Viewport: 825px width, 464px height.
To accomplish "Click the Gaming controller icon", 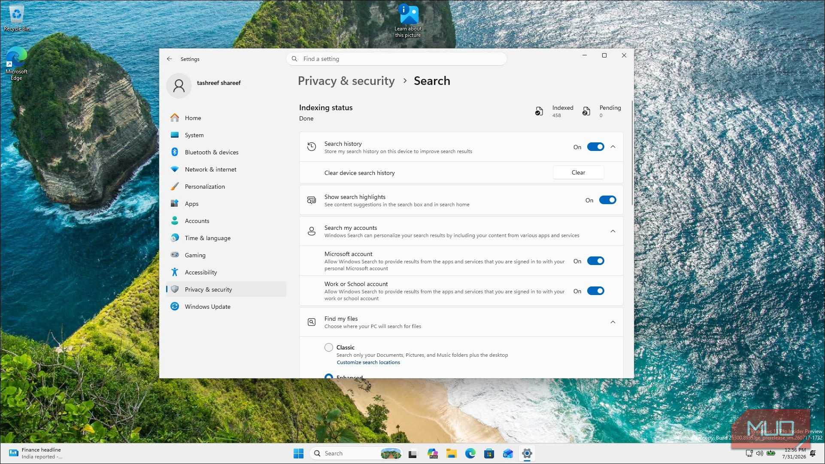I will click(175, 255).
